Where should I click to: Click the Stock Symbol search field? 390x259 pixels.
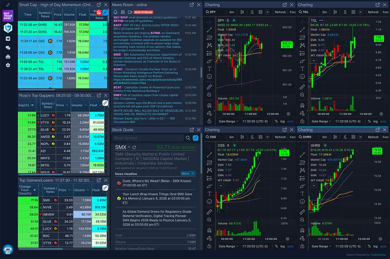click(148, 138)
